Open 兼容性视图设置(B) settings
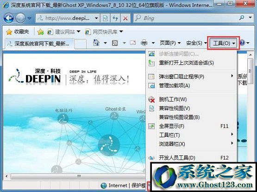 tap(191, 117)
